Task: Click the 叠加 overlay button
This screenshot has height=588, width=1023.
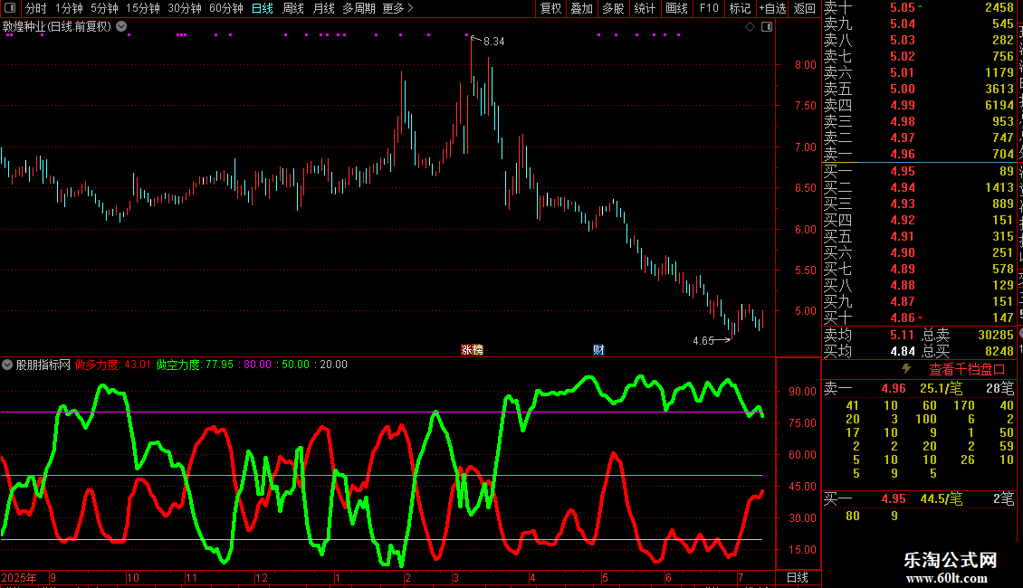Action: 582,8
